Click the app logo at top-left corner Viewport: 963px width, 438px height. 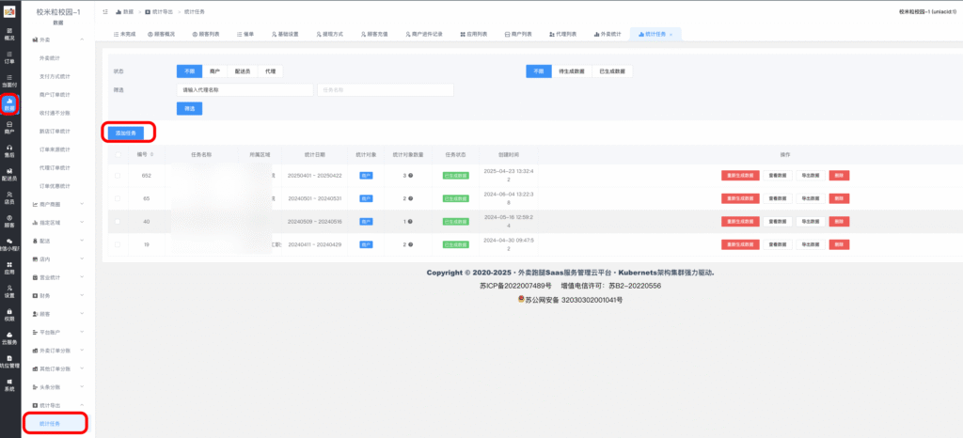(x=9, y=11)
